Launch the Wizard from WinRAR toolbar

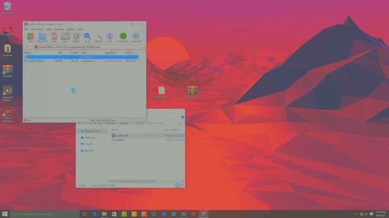coord(98,38)
